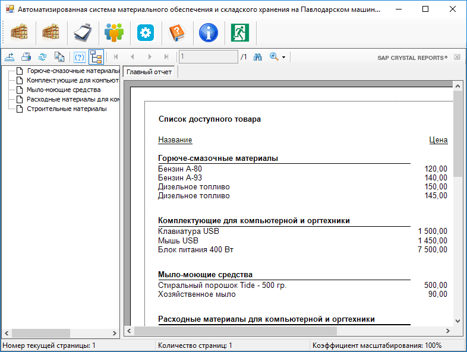Select Комплектующие для компьют... tree node
The height and width of the screenshot is (352, 467).
[72, 80]
